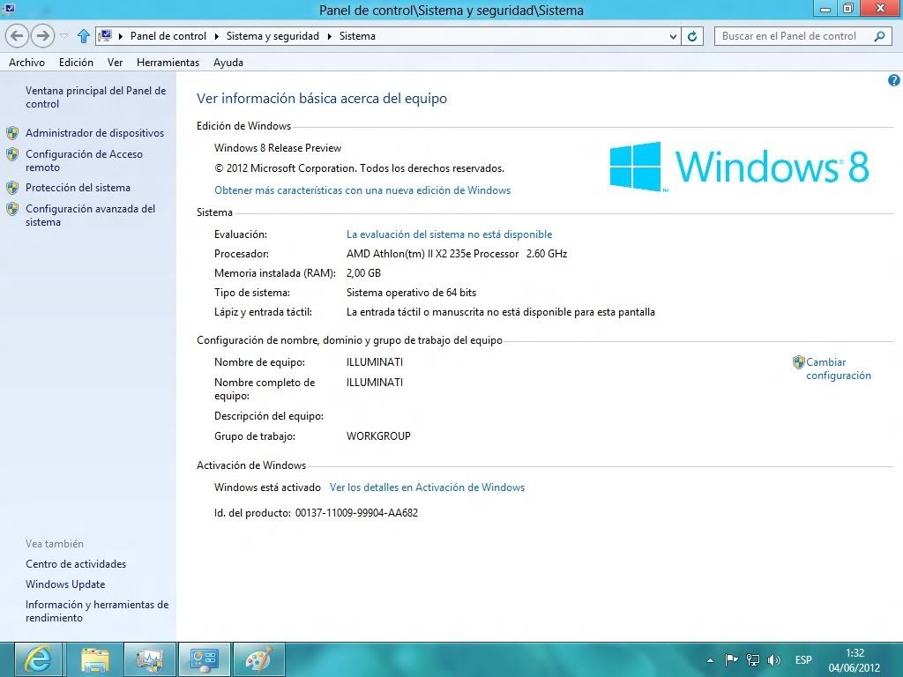The height and width of the screenshot is (677, 903).
Task: Click the search magnifier icon
Action: 879,36
